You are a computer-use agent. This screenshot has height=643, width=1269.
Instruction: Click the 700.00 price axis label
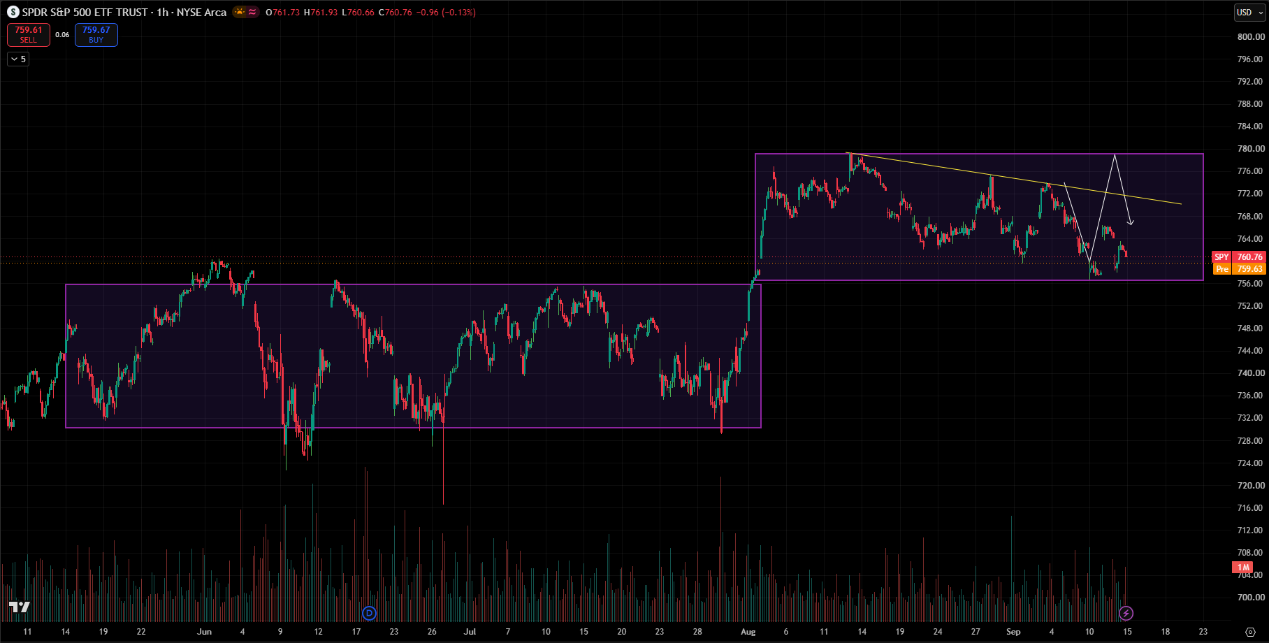tap(1251, 598)
